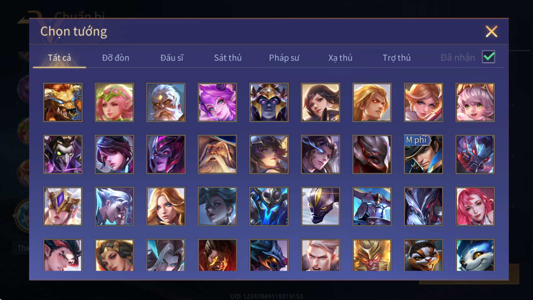The image size is (533, 300).
Task: Choose the blonde wavy-haired woman hero
Action: coord(166,206)
